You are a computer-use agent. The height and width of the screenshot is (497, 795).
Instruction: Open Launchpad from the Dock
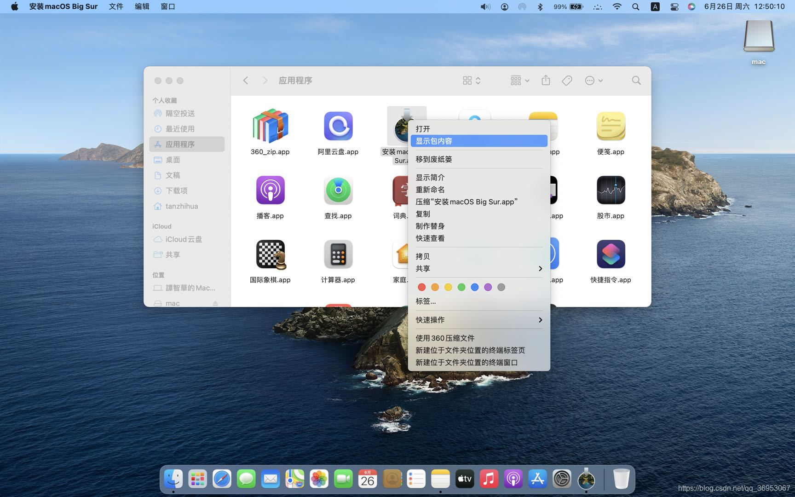198,479
